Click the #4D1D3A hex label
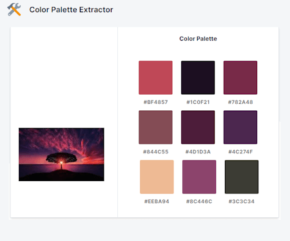The height and width of the screenshot is (241, 290). pos(198,151)
